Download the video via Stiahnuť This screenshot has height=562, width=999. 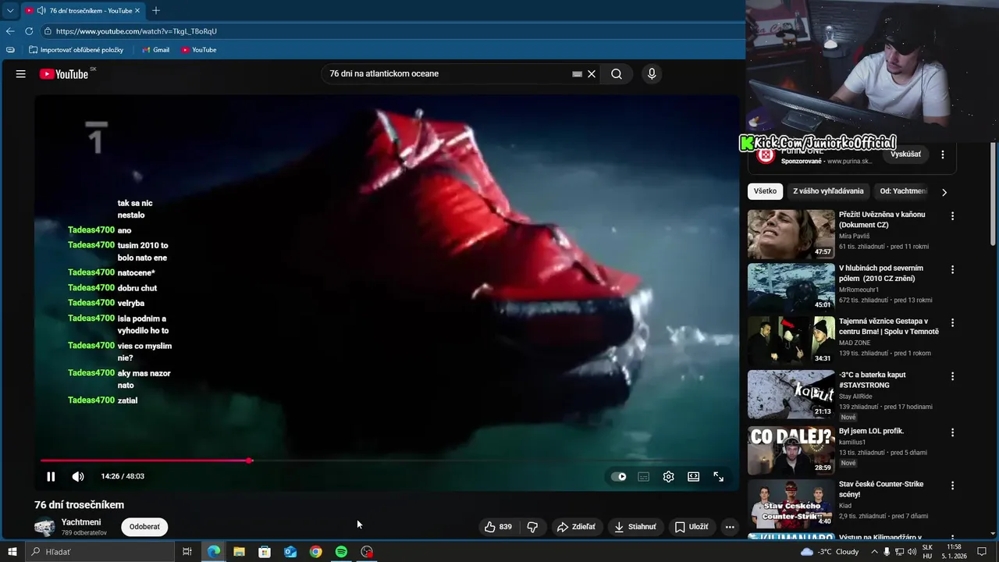pos(635,527)
